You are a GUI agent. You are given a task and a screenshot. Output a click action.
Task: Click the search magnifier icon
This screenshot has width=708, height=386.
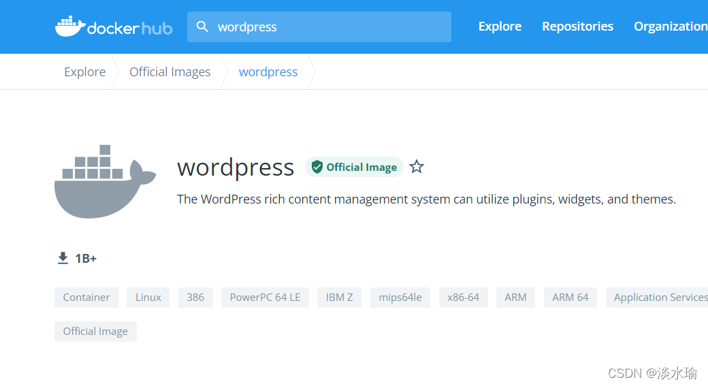[202, 27]
